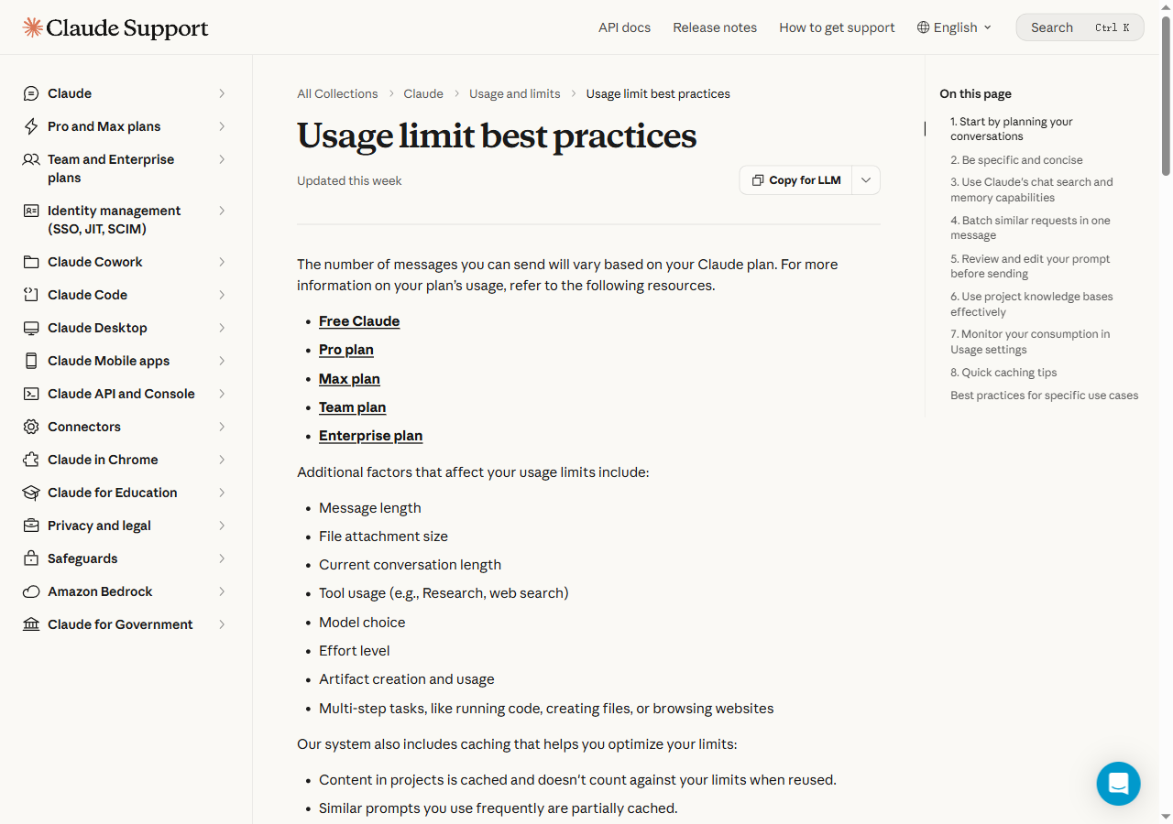This screenshot has width=1173, height=824.
Task: Expand the Identity management section chevron
Action: pos(222,211)
